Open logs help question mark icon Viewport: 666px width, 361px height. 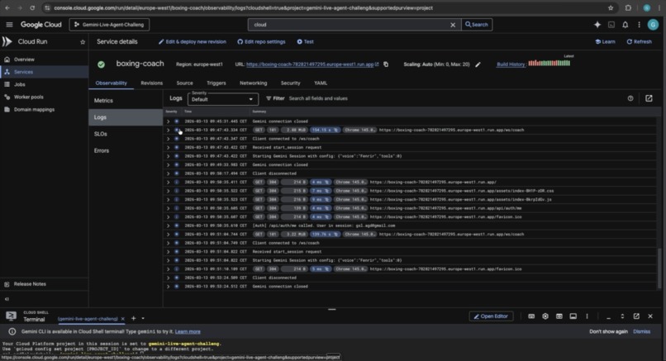point(630,98)
